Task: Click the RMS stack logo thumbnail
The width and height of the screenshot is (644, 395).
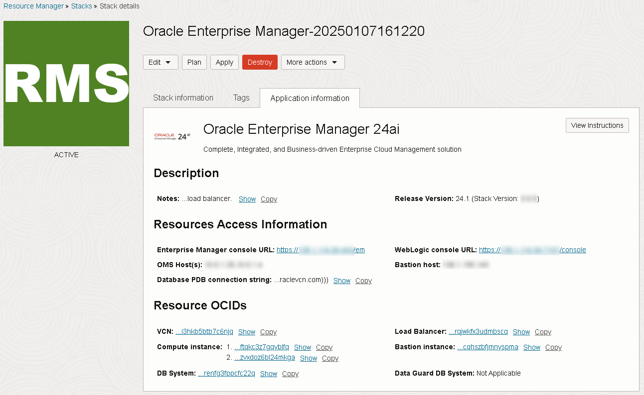Action: (66, 84)
